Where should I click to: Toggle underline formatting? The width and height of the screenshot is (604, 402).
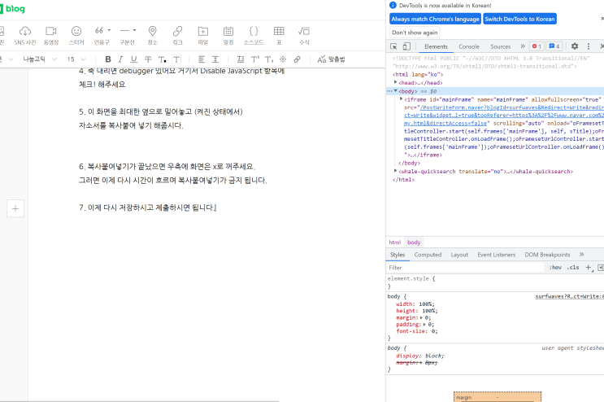click(x=133, y=59)
